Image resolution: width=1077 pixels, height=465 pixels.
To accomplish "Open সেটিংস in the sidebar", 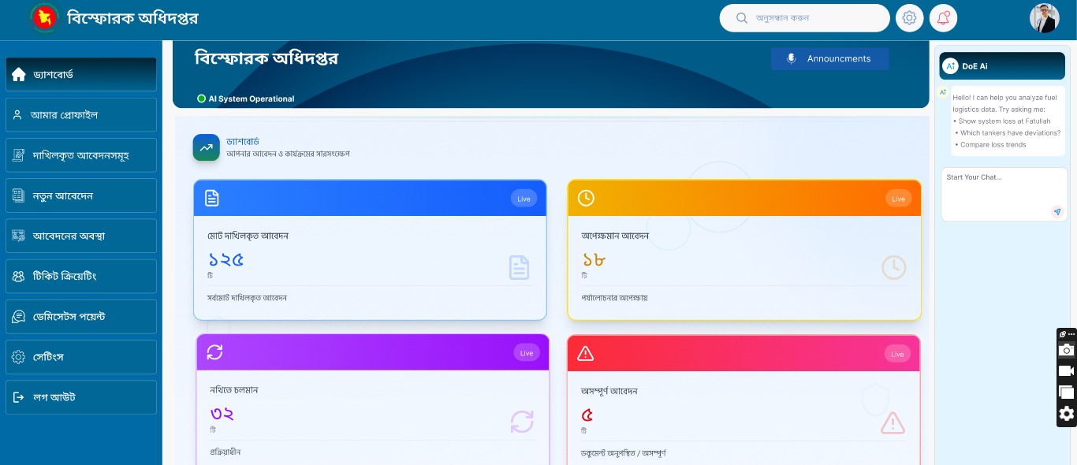I will click(81, 357).
